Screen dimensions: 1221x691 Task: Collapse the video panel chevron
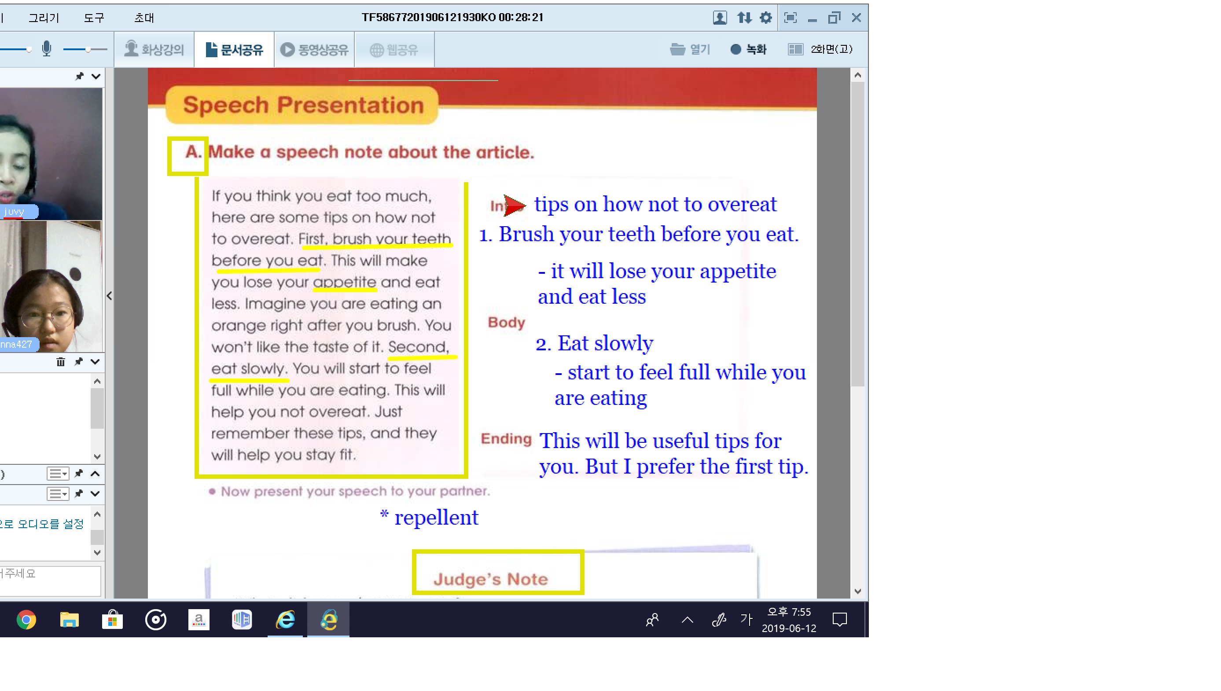click(96, 76)
